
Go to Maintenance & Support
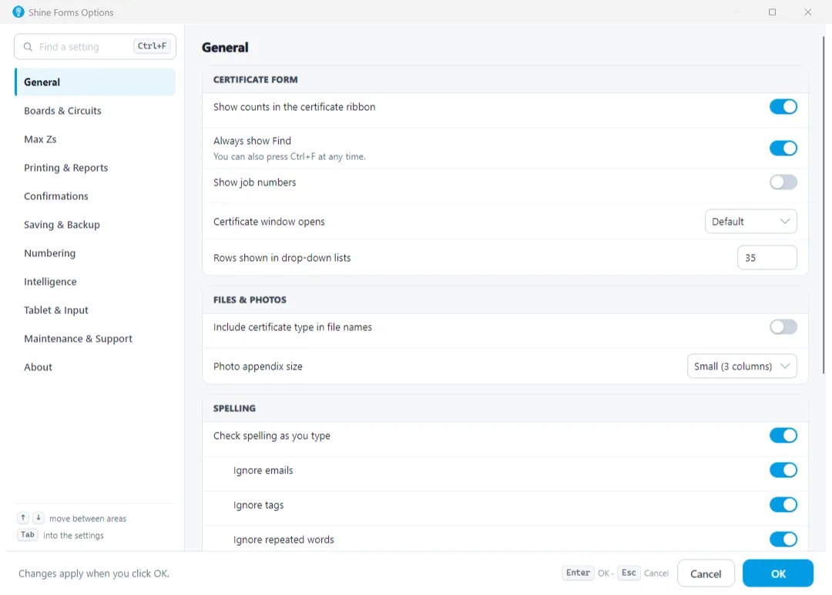click(x=95, y=339)
